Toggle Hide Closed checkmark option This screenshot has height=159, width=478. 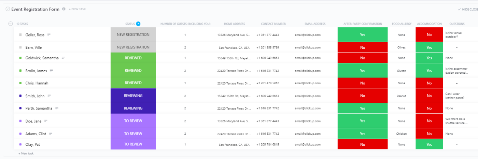click(467, 10)
